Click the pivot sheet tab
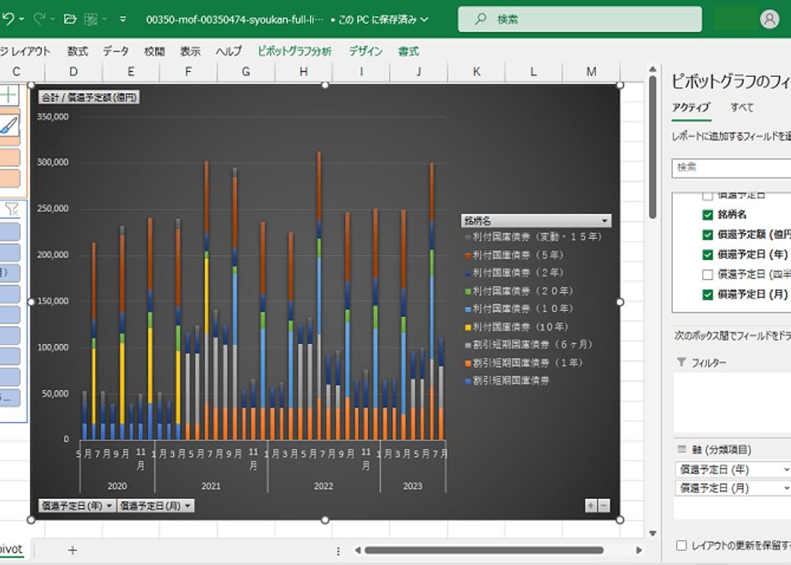This screenshot has width=791, height=565. pos(11,549)
